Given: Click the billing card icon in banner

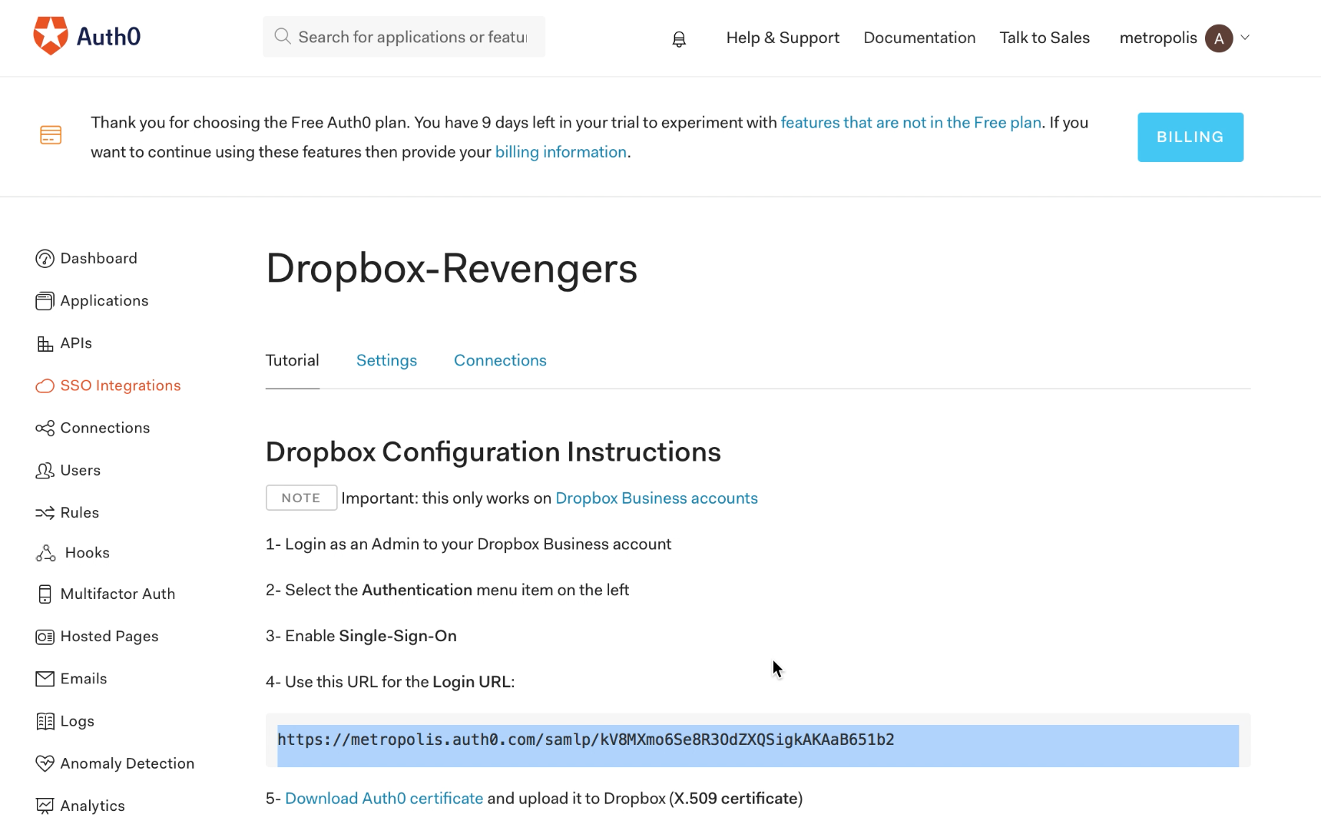Looking at the screenshot, I should (51, 135).
